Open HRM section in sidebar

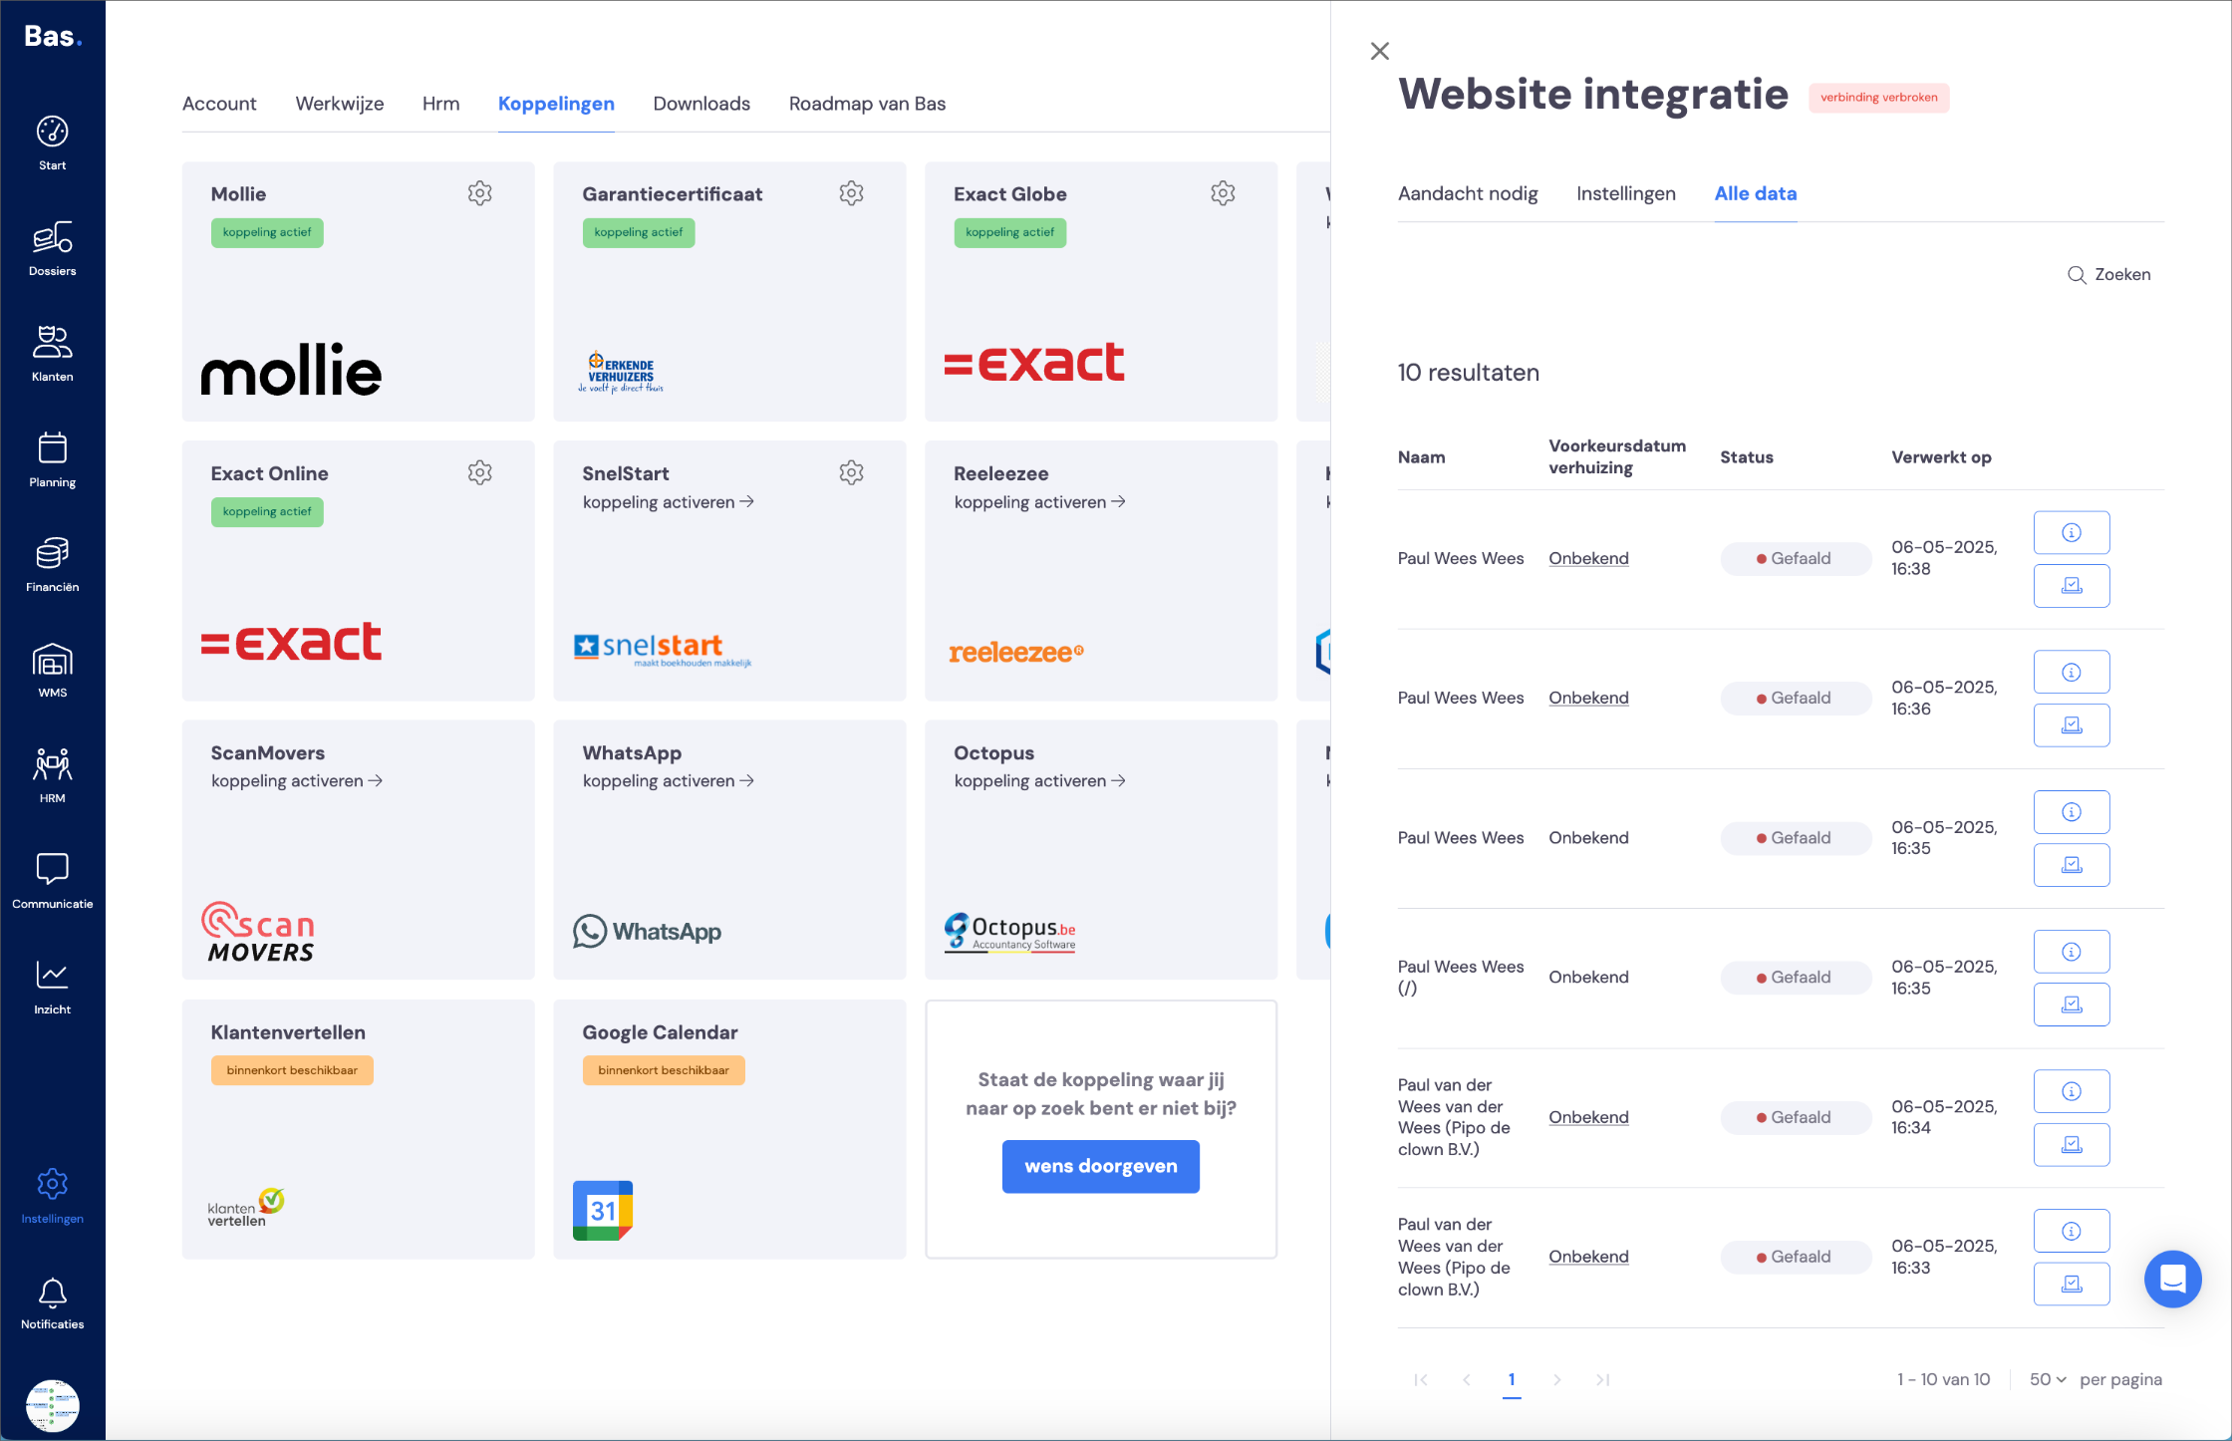52,776
